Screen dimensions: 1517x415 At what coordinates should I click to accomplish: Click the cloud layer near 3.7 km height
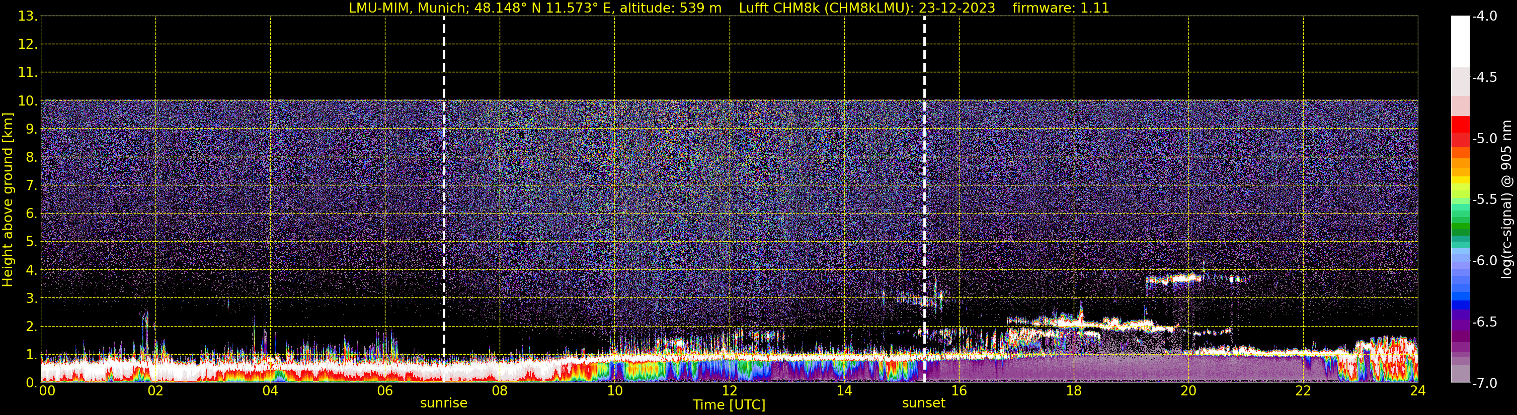(1178, 279)
